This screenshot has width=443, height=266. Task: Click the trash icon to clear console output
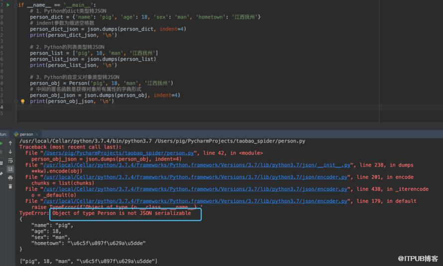(x=10, y=186)
